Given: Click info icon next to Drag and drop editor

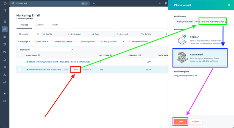Looking at the screenshot, I should tap(196, 76).
